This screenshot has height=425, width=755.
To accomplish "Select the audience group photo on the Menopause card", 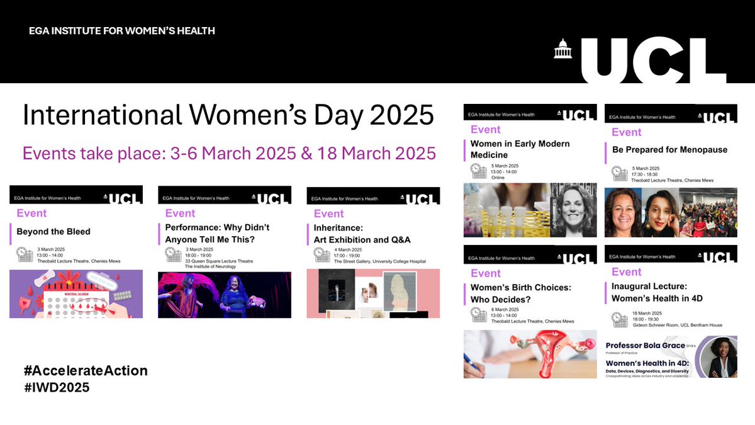I will click(x=707, y=213).
